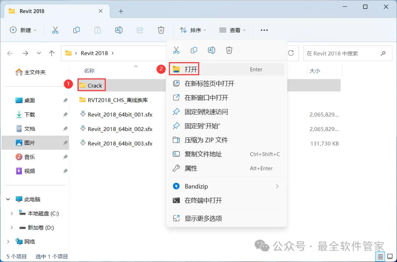The width and height of the screenshot is (397, 262).
Task: Choose 打开 from the context menu
Action: tap(226, 70)
